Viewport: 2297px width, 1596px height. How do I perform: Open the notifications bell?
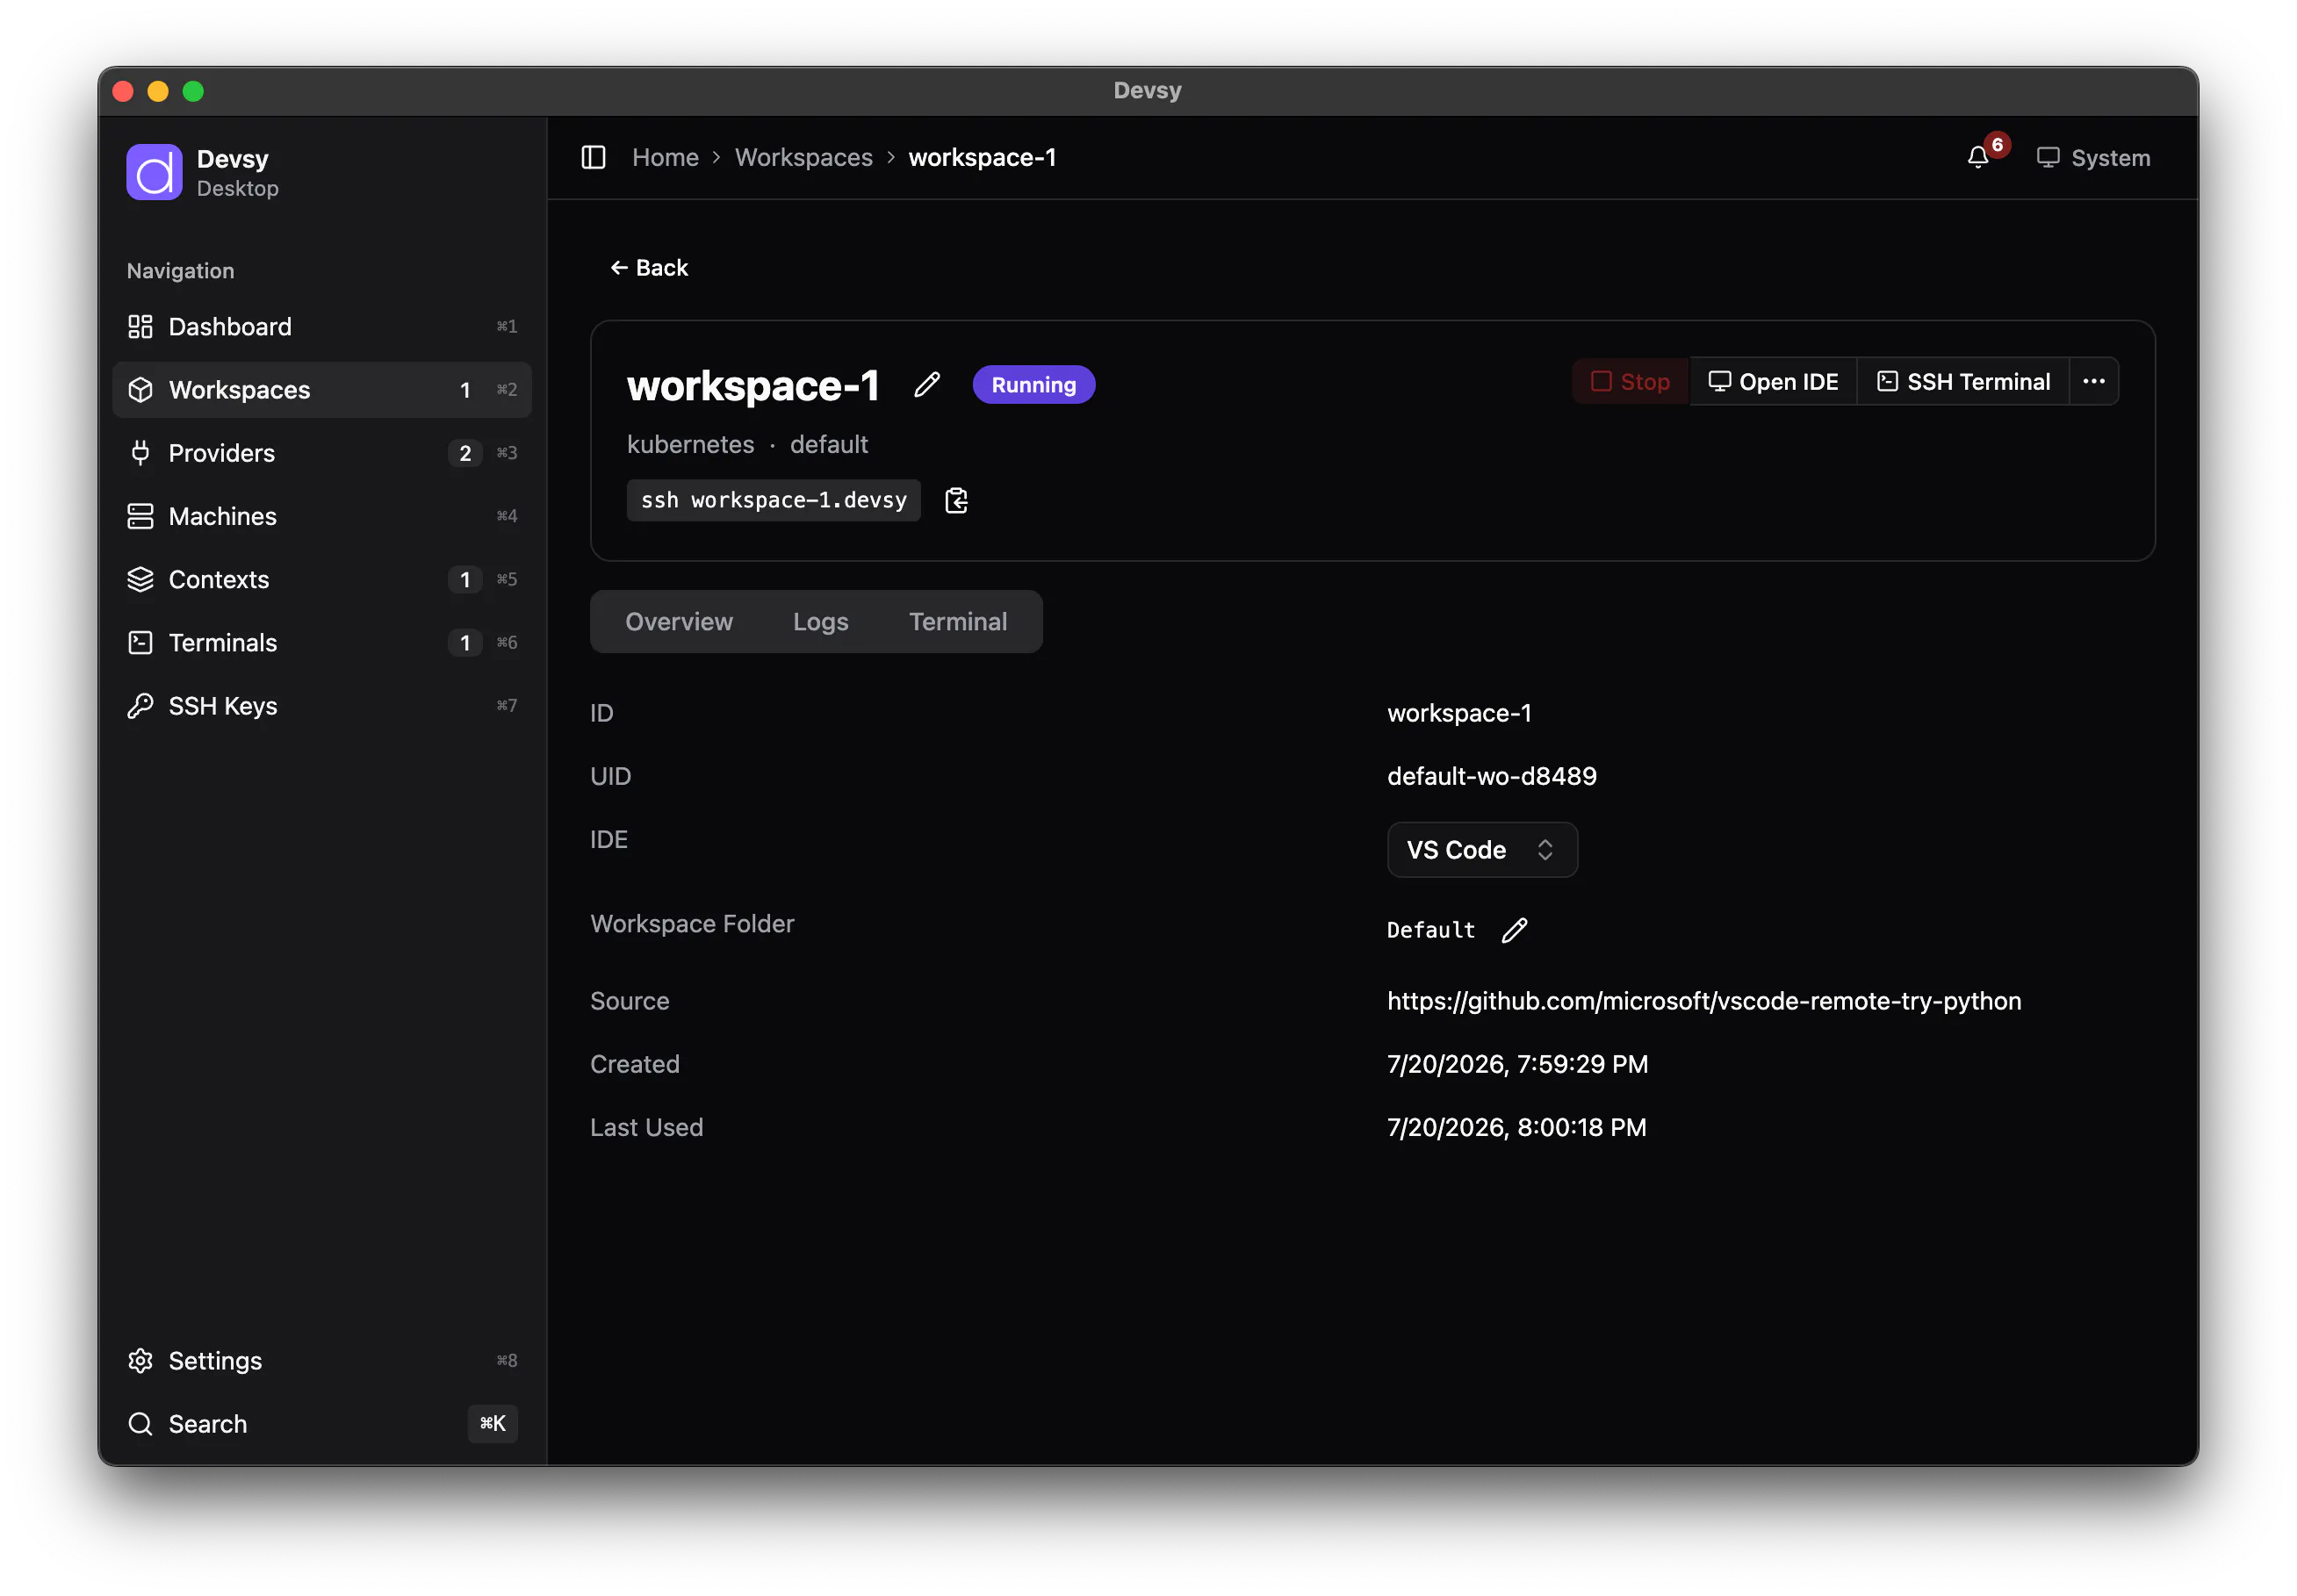[1977, 157]
